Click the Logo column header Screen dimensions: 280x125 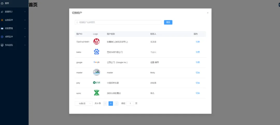click(95, 34)
